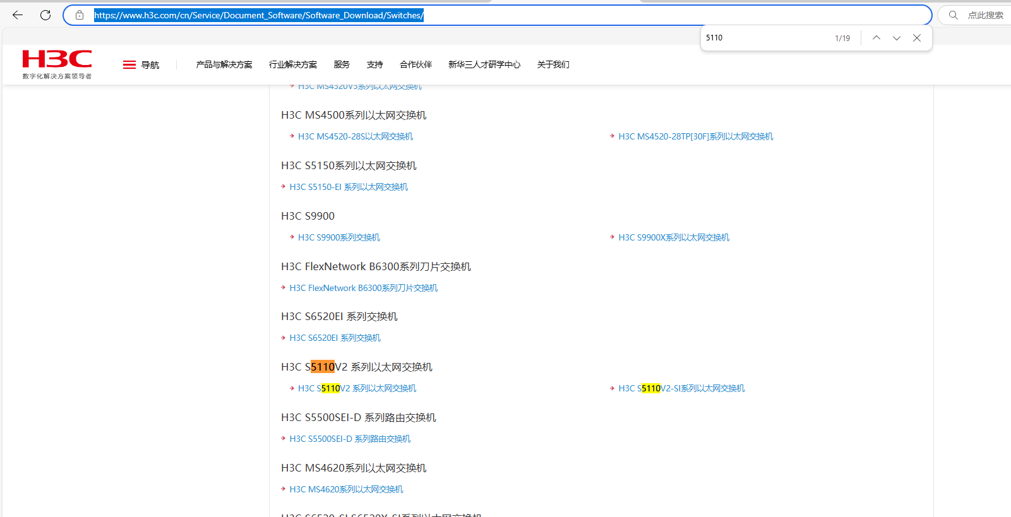Viewport: 1011px width, 517px height.
Task: Open the 关于我们 menu
Action: (553, 64)
